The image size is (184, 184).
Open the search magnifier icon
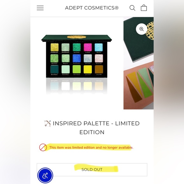(x=132, y=8)
